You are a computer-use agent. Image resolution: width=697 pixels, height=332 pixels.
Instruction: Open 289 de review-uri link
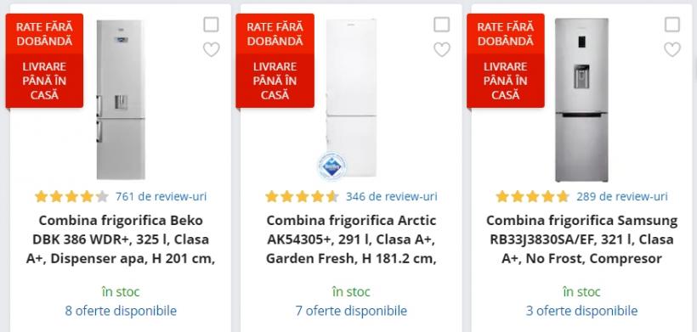(x=622, y=196)
